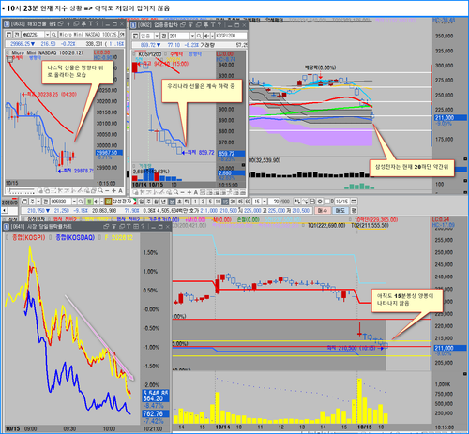The height and width of the screenshot is (434, 469).
Task: Click the green 통 icon in Samsung toolbar
Action: [89, 202]
